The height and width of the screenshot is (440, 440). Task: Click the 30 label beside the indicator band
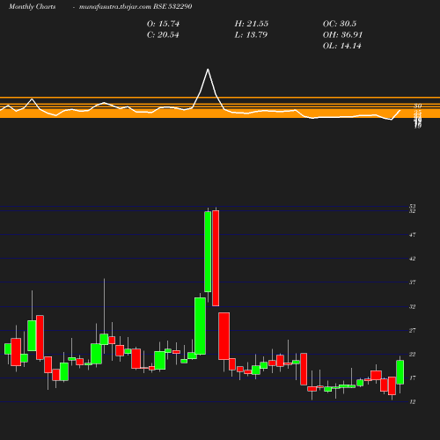[418, 106]
